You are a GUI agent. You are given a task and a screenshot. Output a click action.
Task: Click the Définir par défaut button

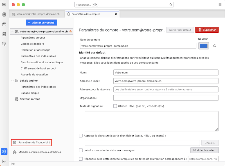click(180, 30)
